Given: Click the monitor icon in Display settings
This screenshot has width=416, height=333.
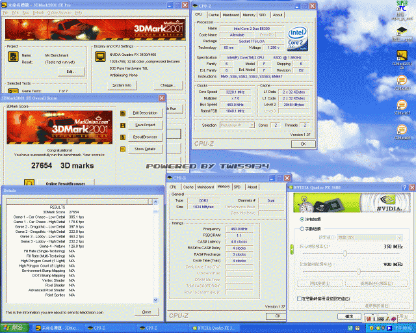Looking at the screenshot, I should click(100, 57).
